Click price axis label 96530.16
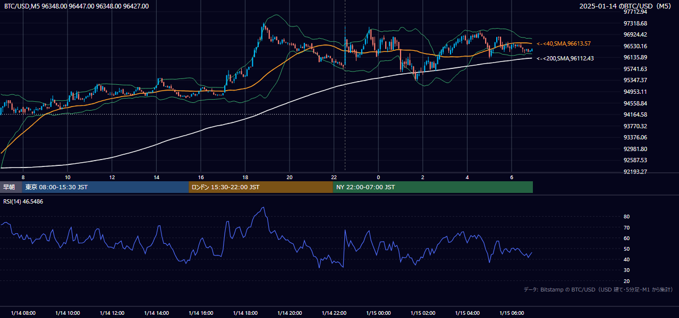 [x=635, y=46]
